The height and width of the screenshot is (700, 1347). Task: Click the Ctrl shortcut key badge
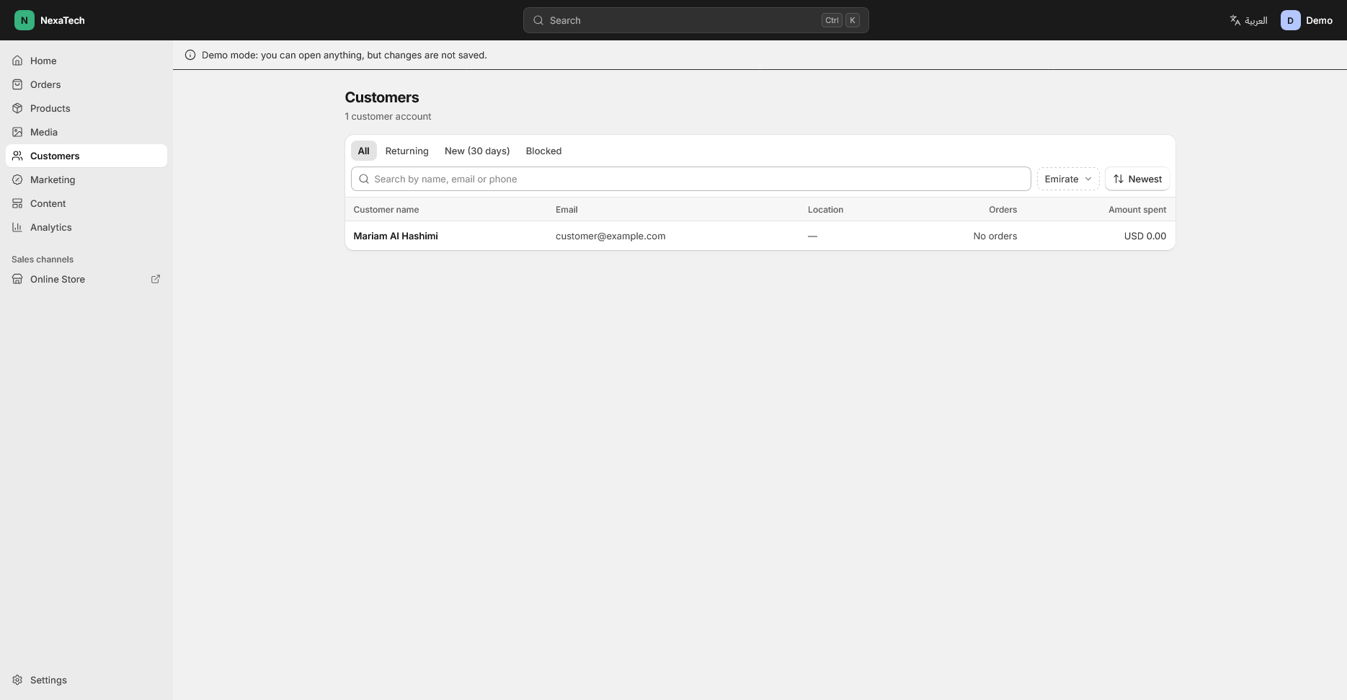click(832, 20)
